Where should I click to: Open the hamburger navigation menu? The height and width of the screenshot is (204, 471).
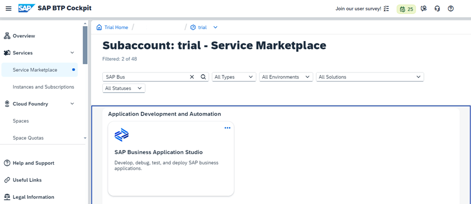(x=9, y=8)
